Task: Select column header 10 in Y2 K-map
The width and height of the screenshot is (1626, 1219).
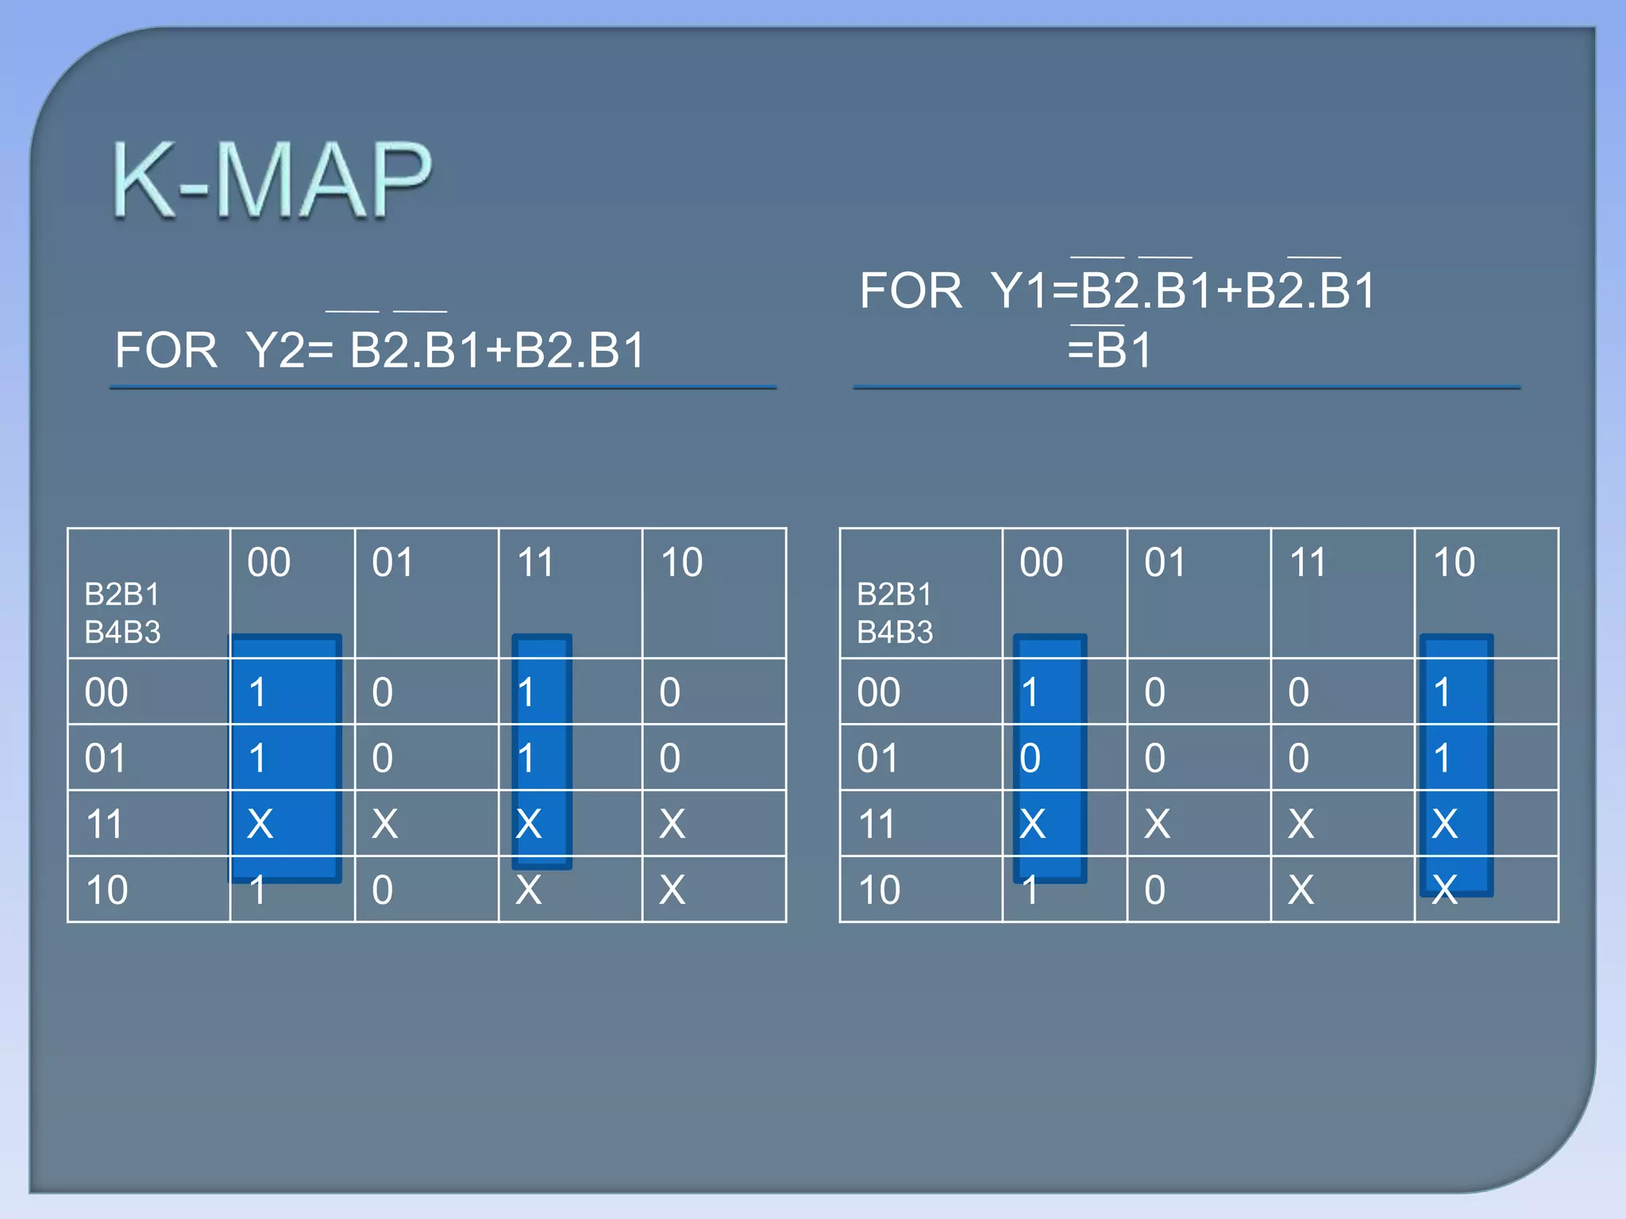Action: coord(714,593)
